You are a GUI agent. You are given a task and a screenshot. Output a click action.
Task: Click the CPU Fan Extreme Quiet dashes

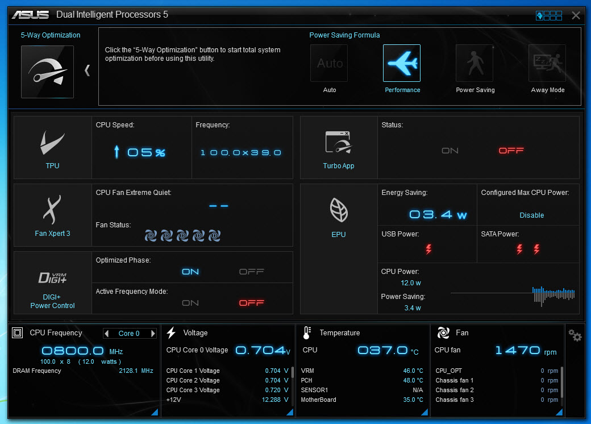[x=219, y=206]
